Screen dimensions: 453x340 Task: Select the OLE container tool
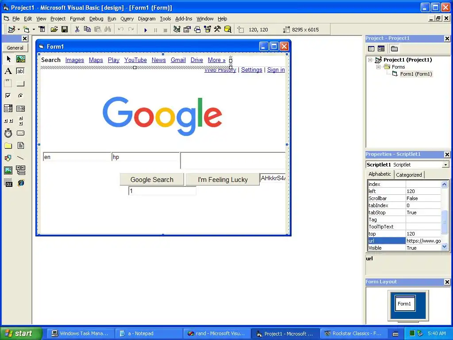(x=8, y=183)
